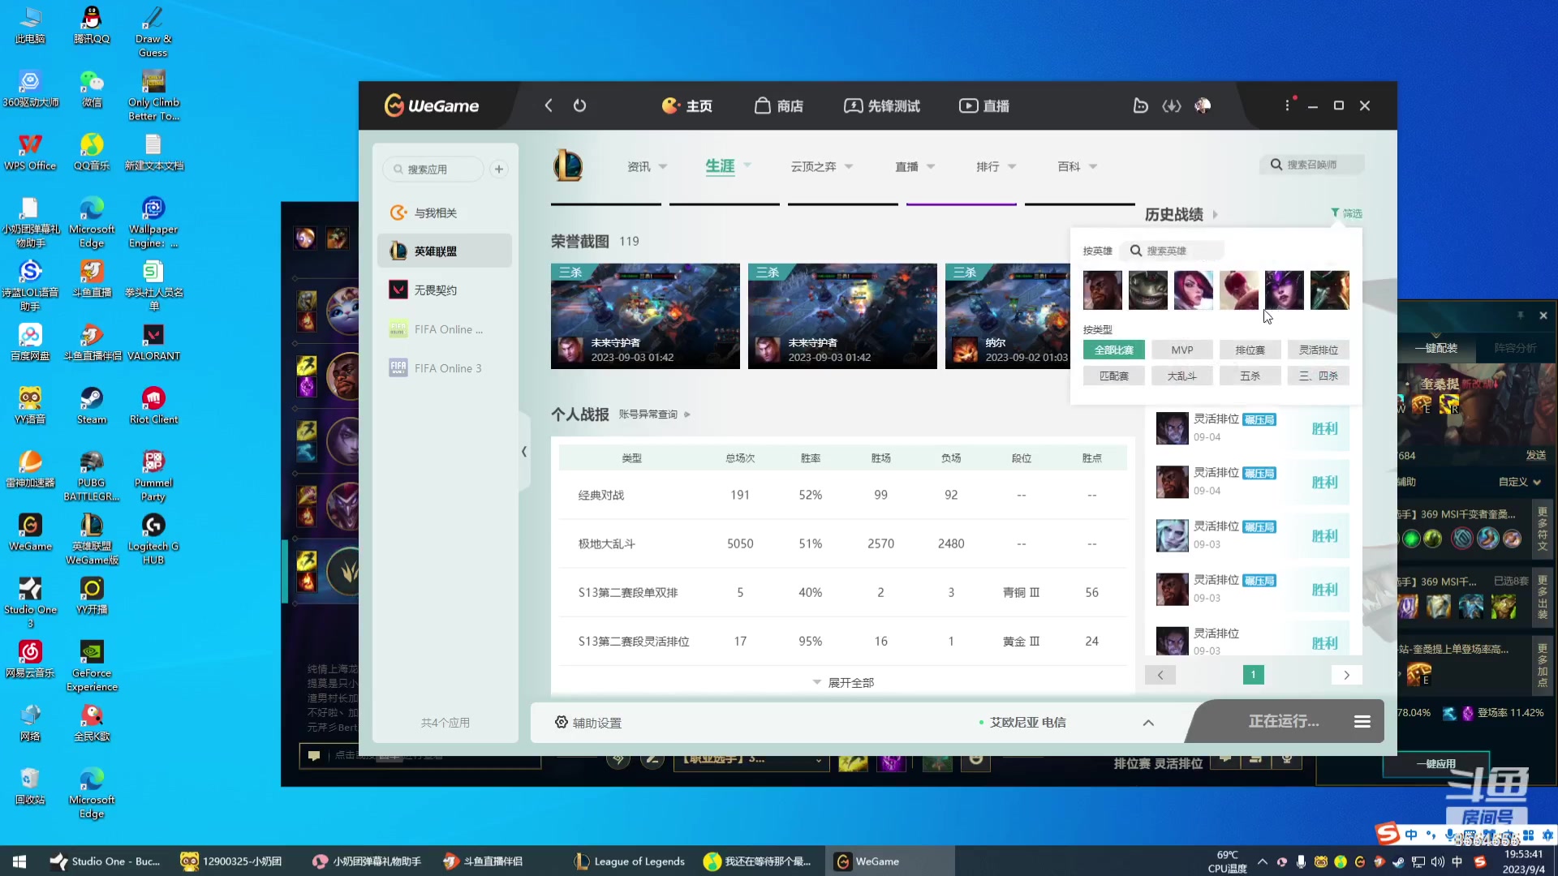Go to previous page of match history
This screenshot has width=1558, height=876.
point(1160,675)
